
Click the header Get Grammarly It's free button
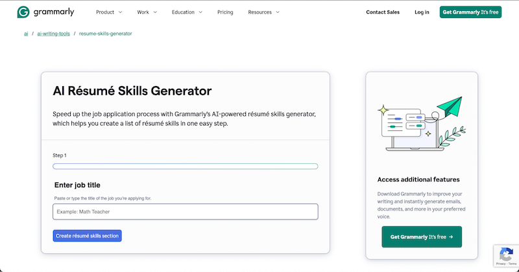coord(470,12)
